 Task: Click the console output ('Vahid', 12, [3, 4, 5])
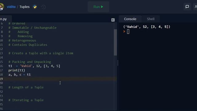pyautogui.click(x=147, y=27)
